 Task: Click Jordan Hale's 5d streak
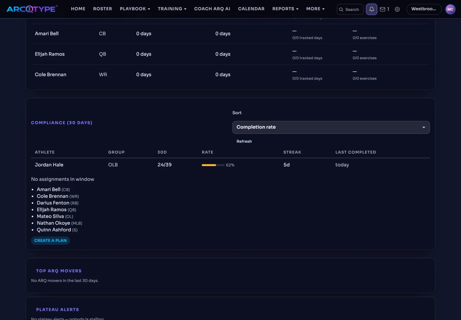286,165
